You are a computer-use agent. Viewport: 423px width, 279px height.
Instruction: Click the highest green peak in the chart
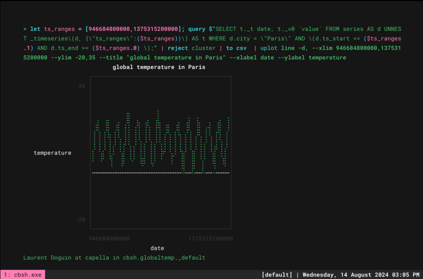(x=158, y=111)
